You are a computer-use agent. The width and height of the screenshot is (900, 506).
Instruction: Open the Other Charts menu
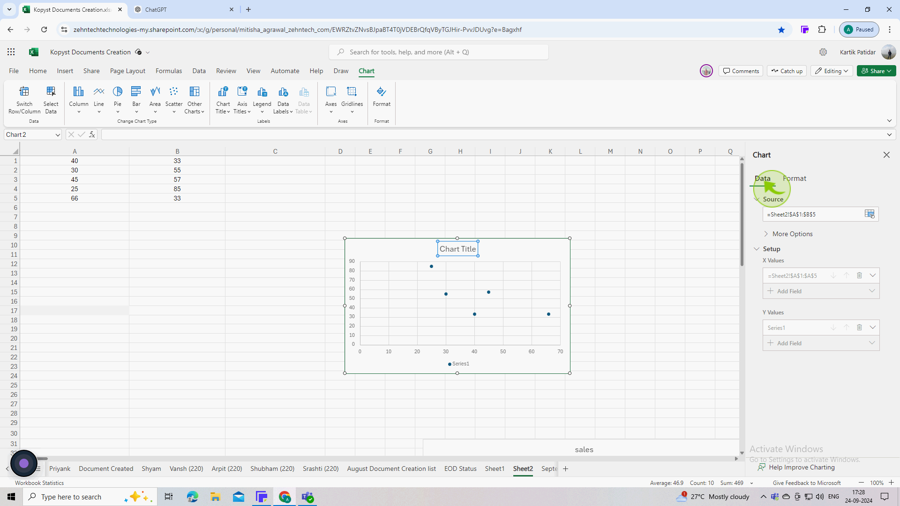(195, 100)
